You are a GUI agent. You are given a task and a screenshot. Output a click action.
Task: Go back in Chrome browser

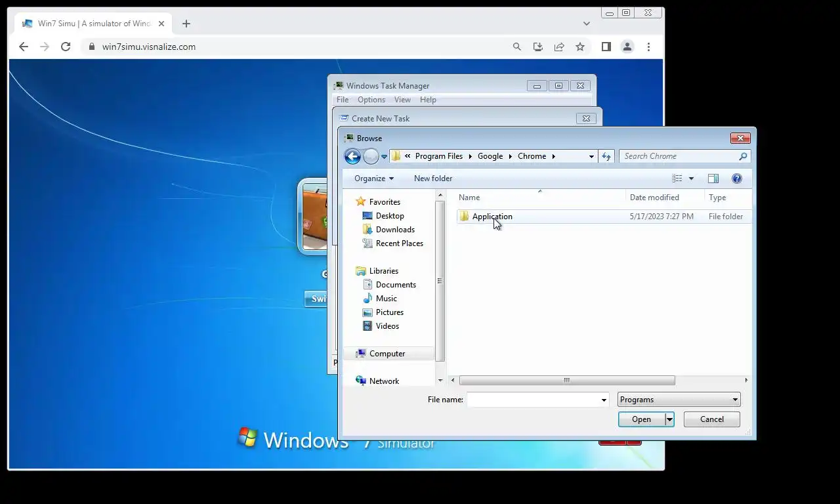[24, 47]
